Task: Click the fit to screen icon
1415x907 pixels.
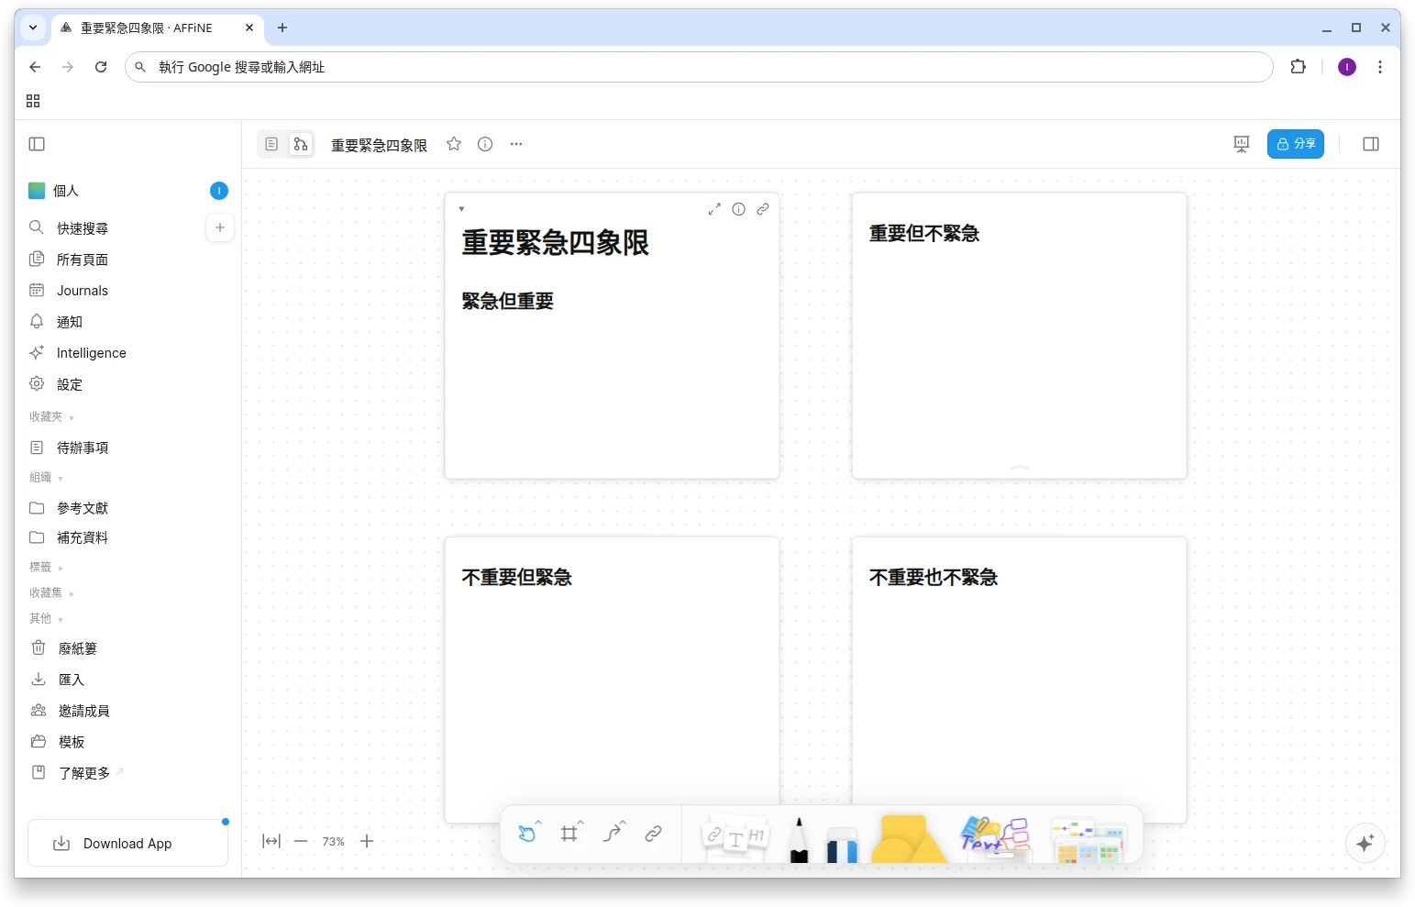Action: [271, 841]
